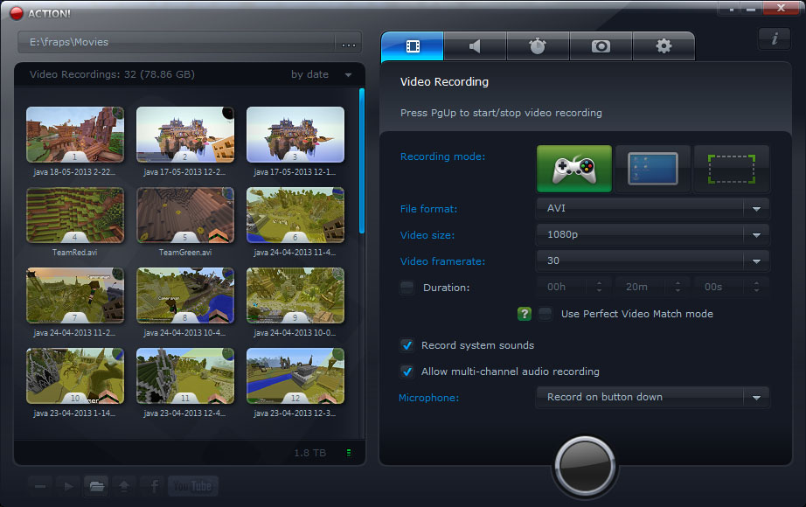This screenshot has width=806, height=507.
Task: Open the recordings folder icon
Action: point(96,486)
